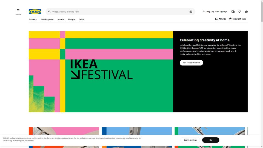
Task: Open the shopping bag icon
Action: click(246, 12)
